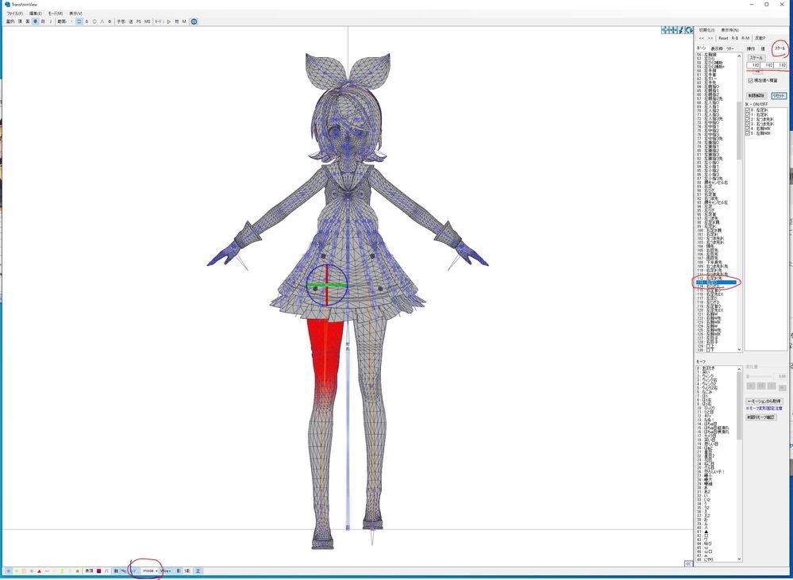Click the rotate-camera icon at viewport top right
793x580 pixels.
pos(689,31)
